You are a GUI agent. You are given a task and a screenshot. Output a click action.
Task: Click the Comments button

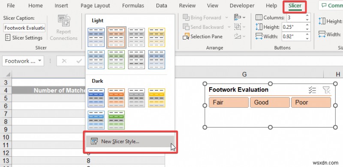(331, 6)
